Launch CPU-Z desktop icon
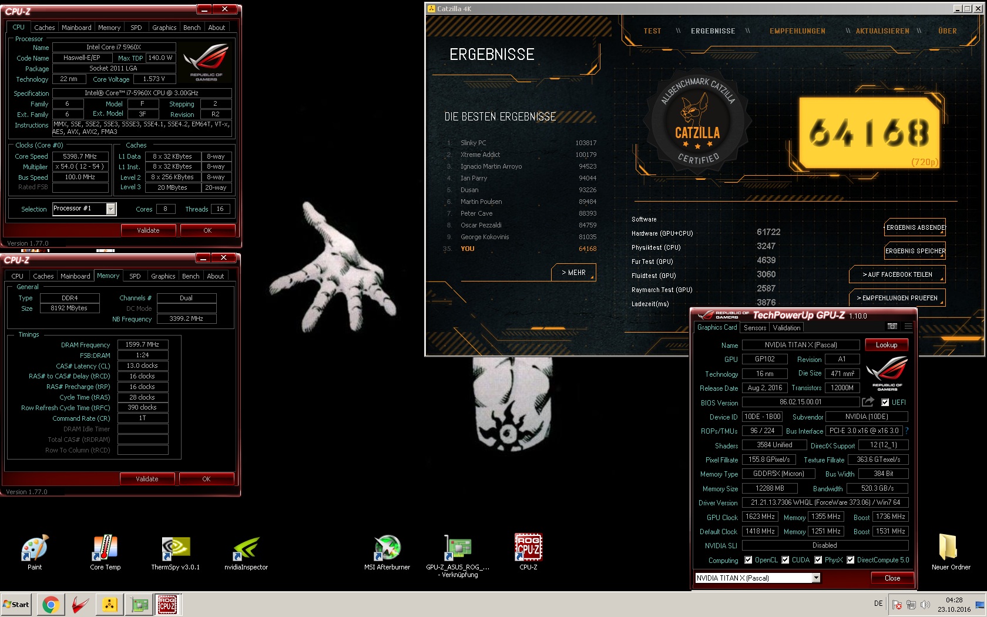 528,551
